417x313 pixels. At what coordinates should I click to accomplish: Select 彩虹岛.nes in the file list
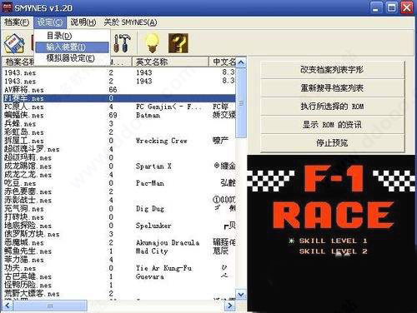click(24, 132)
